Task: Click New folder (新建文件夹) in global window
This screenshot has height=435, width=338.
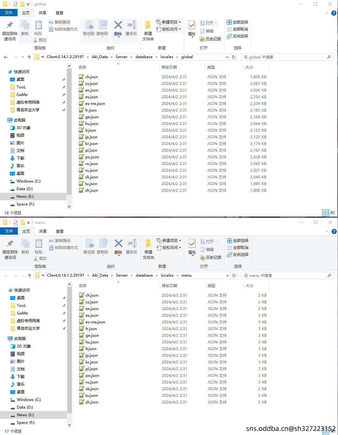Action: tap(148, 31)
